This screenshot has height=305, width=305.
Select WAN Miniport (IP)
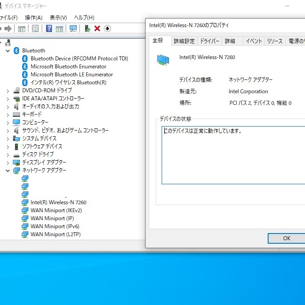[52, 218]
